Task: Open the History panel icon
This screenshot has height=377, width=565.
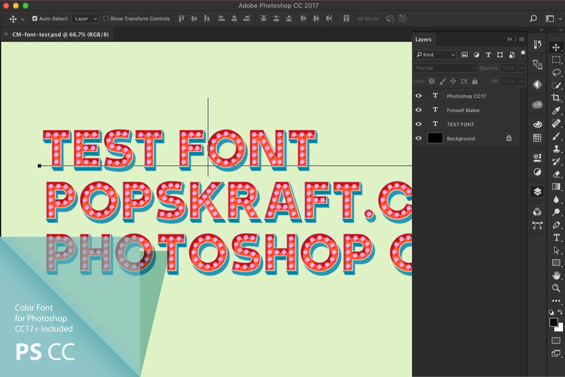Action: (537, 44)
